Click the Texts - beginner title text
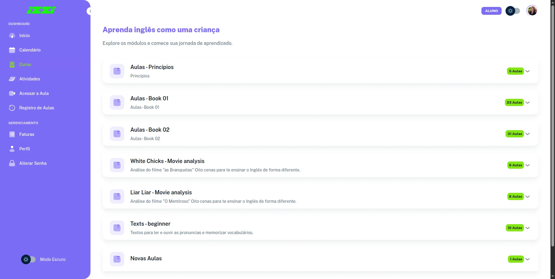555x279 pixels. tap(150, 224)
